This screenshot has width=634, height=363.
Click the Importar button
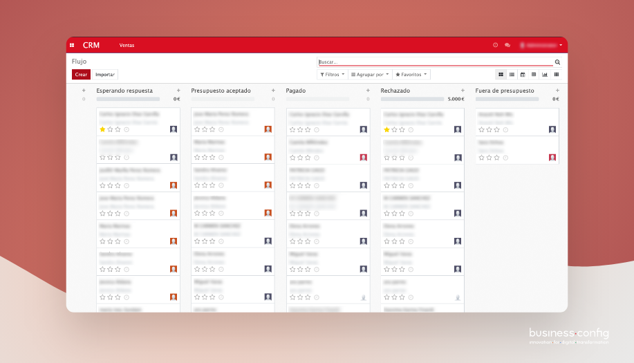point(104,75)
